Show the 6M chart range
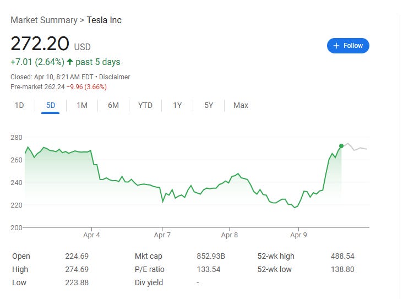403x299 pixels. 113,105
